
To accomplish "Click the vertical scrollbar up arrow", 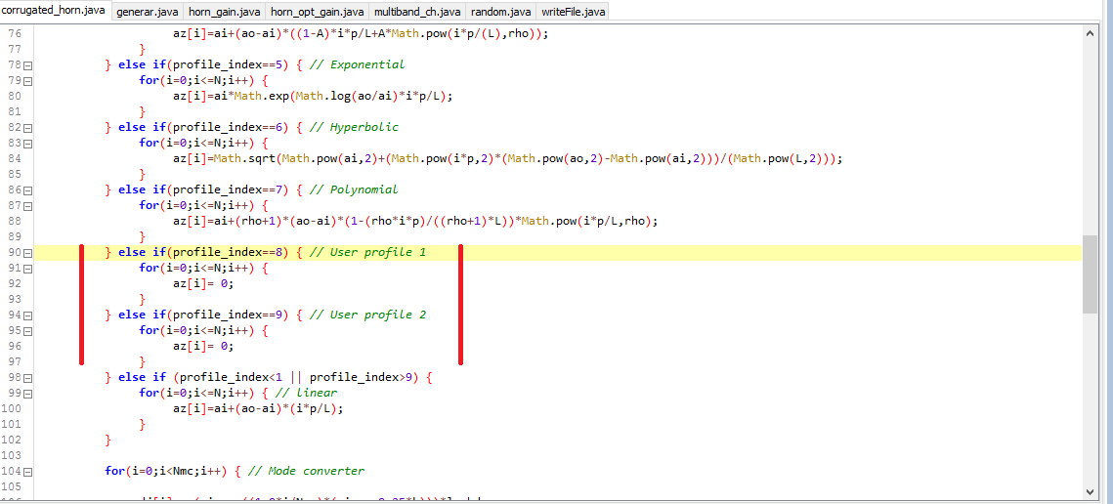I will tap(1090, 32).
